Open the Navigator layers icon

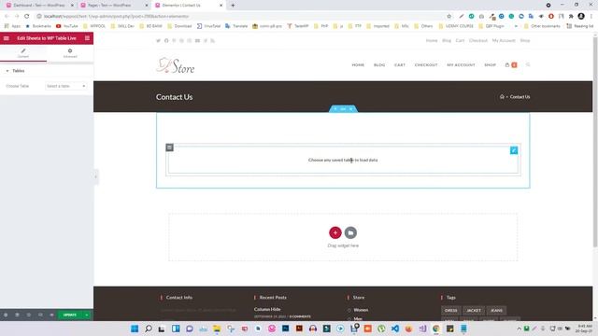(x=17, y=315)
